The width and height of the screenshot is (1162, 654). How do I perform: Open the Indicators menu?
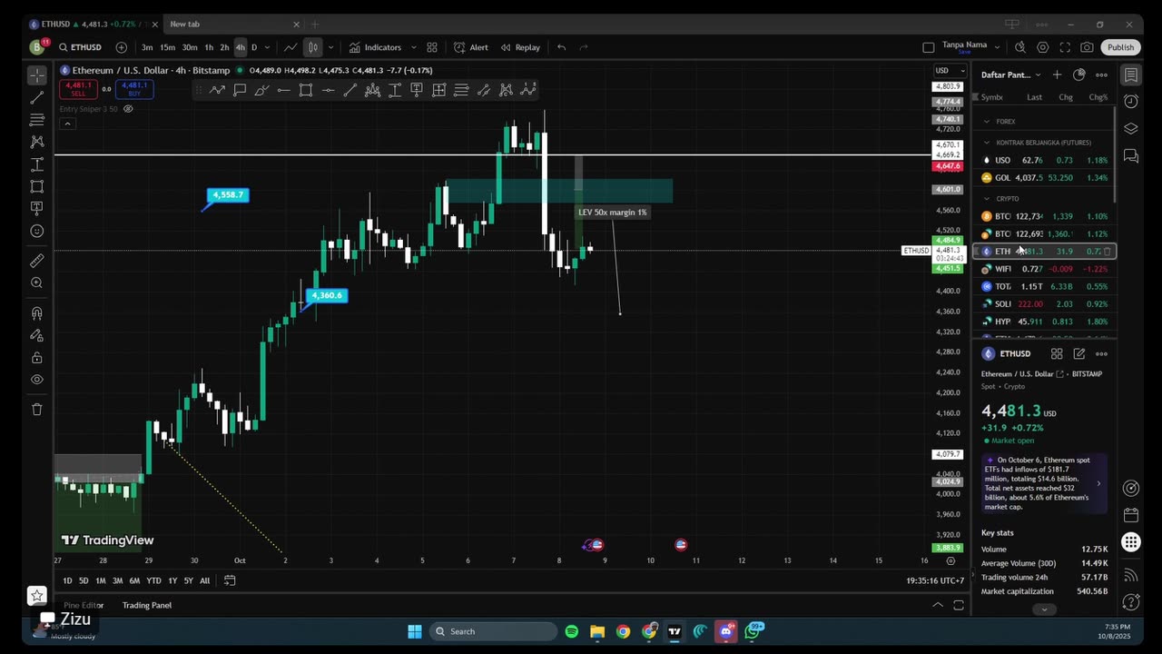tap(375, 47)
